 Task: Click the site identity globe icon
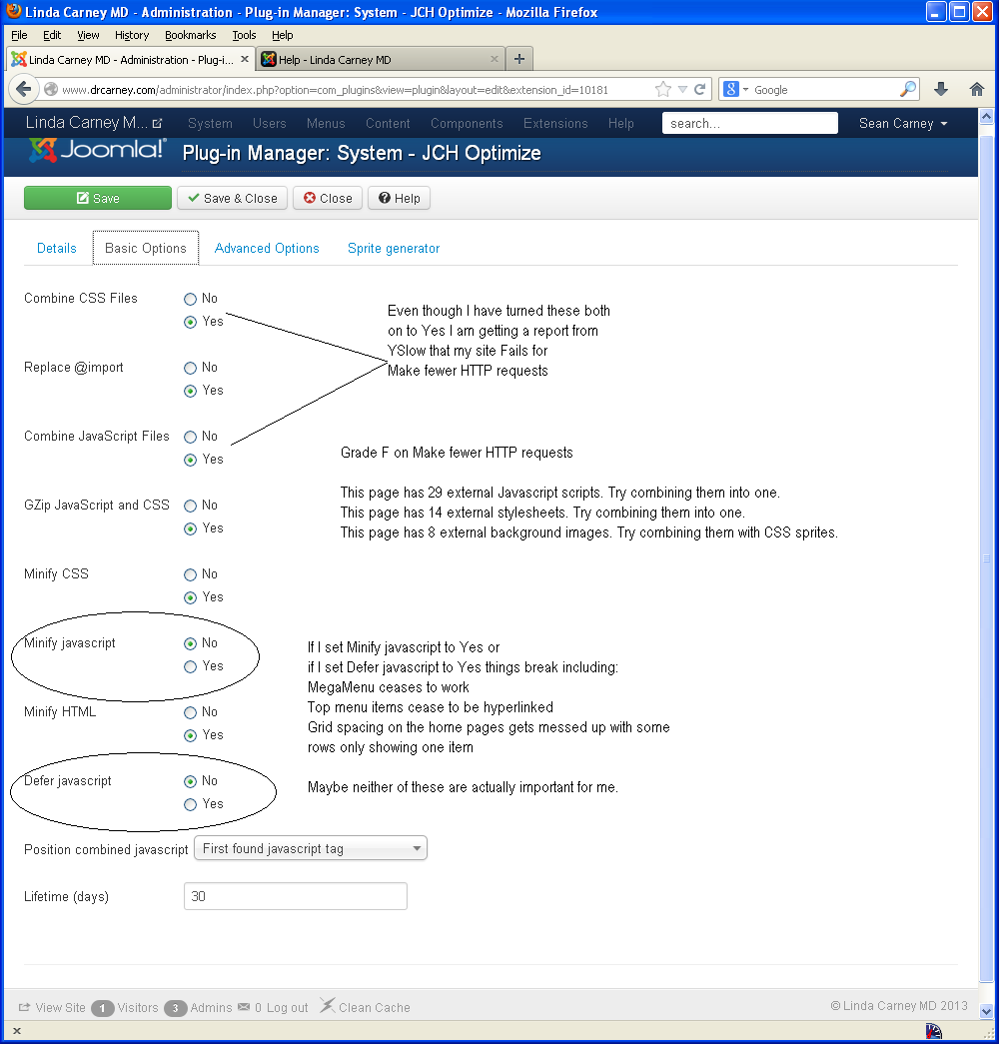point(51,89)
